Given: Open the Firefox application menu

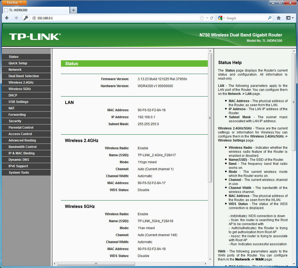Looking at the screenshot, I should coord(14,3).
